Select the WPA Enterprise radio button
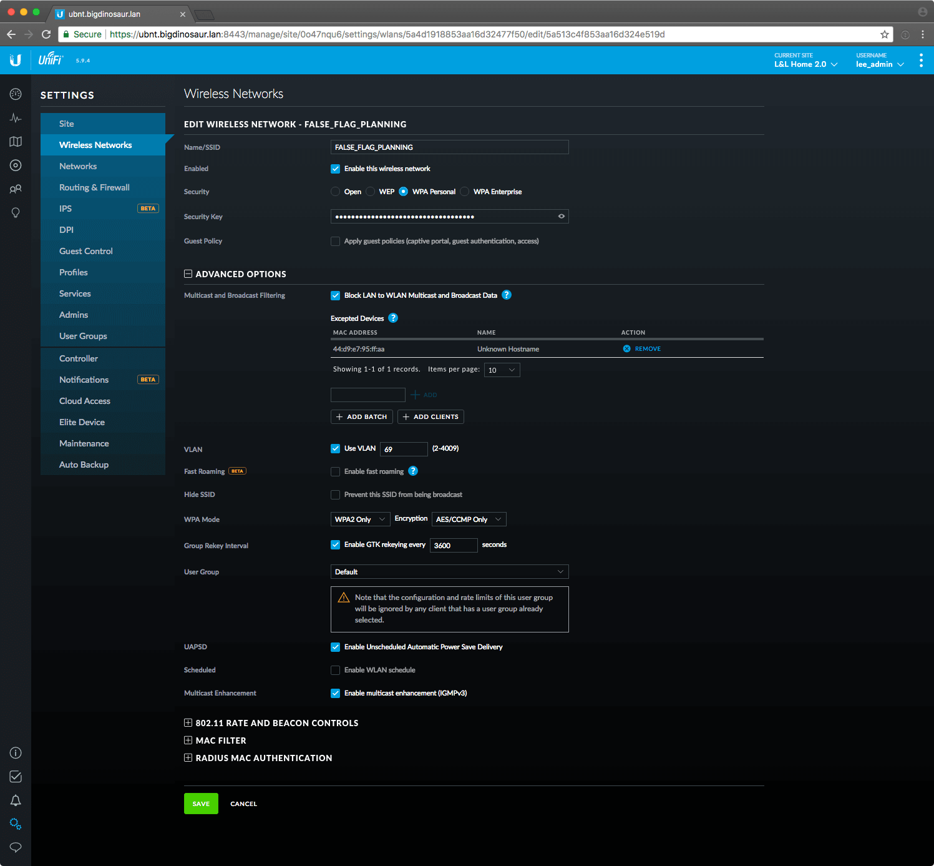This screenshot has width=934, height=866. click(465, 192)
